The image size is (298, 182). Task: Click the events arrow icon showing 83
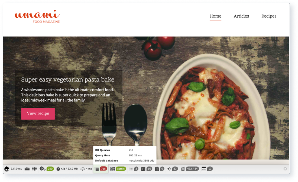(172, 169)
